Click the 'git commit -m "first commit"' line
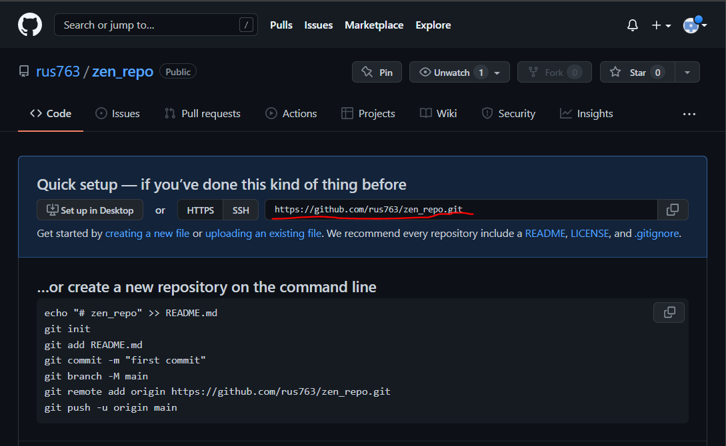 pos(125,360)
